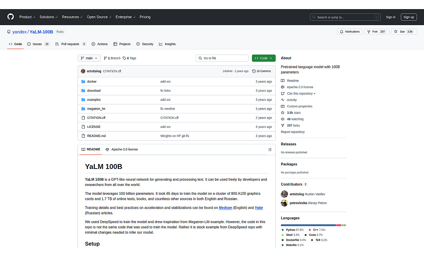Click the Python language bar segment
The height and width of the screenshot is (257, 424).
[x=308, y=225]
